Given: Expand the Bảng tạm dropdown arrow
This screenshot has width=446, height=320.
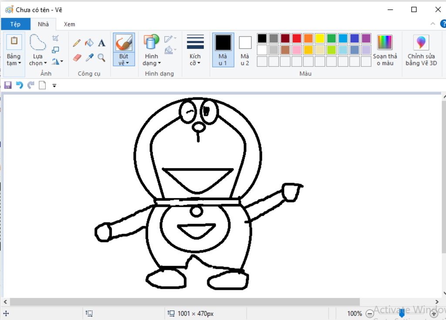Looking at the screenshot, I should (x=20, y=63).
